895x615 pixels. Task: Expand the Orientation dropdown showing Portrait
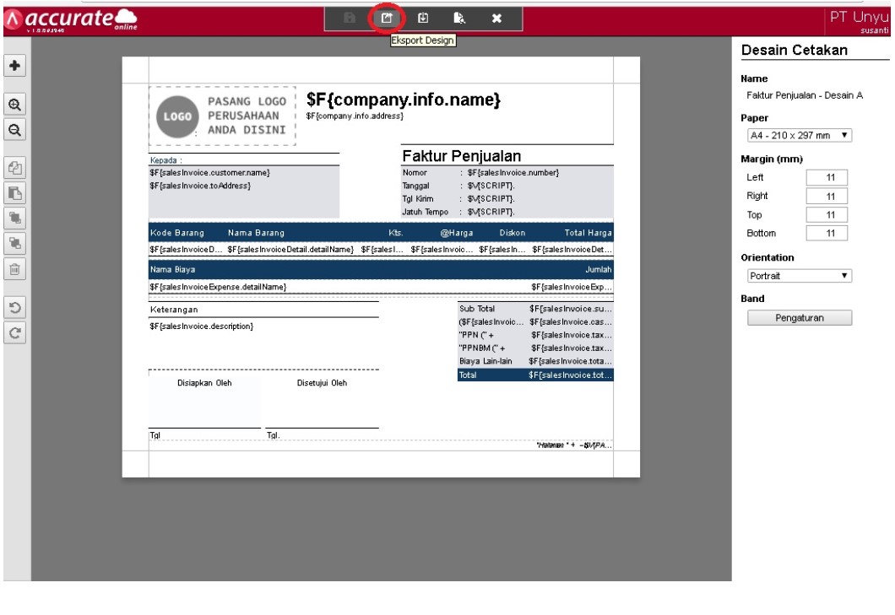(798, 276)
